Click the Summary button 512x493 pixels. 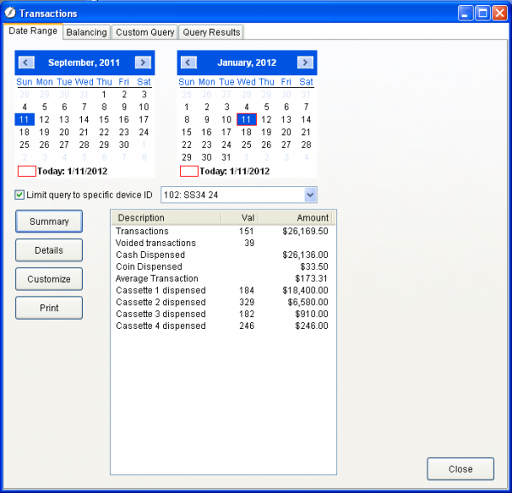(x=49, y=222)
